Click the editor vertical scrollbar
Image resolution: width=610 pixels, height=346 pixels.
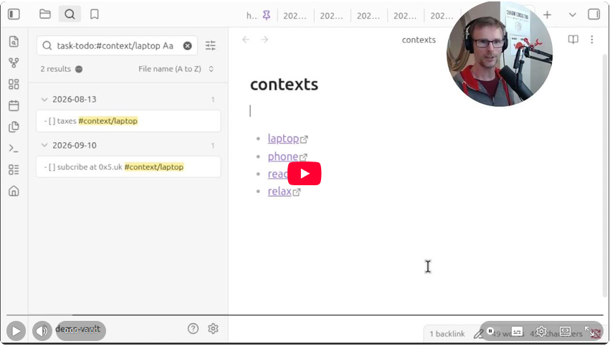coord(605,175)
